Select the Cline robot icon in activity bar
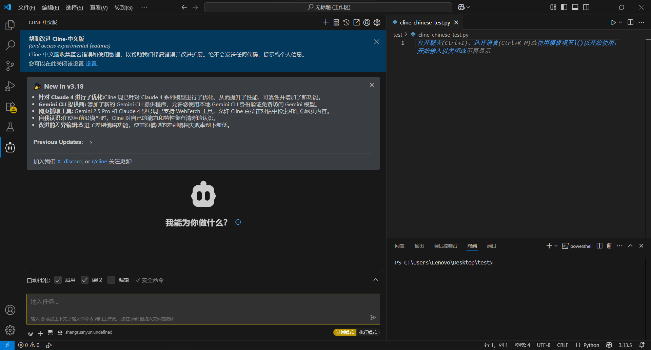This screenshot has width=651, height=350. click(x=10, y=147)
